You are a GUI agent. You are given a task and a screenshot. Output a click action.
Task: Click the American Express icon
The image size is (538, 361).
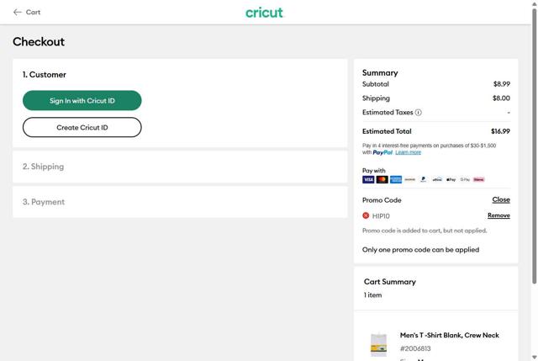(396, 179)
